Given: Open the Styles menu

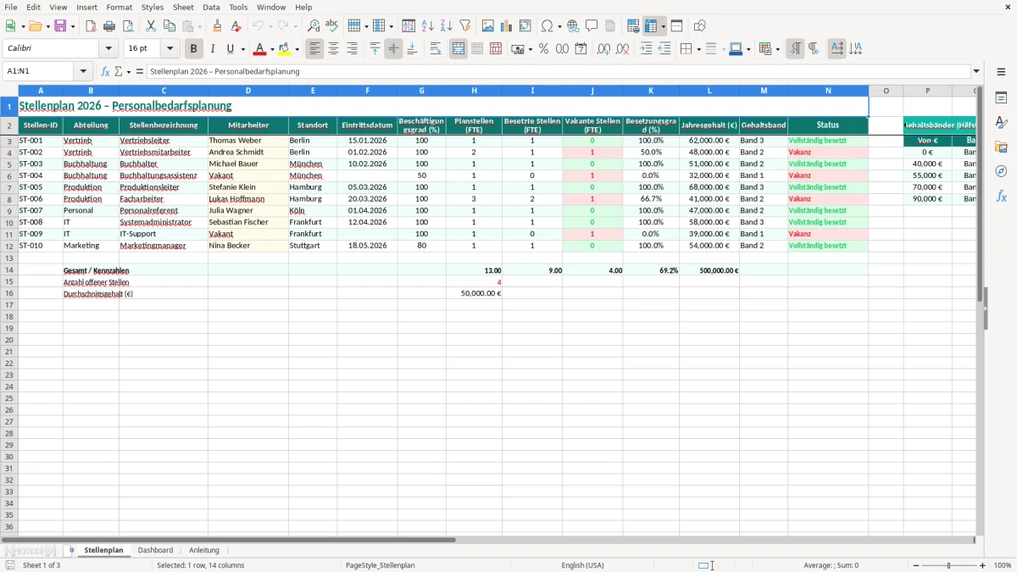Looking at the screenshot, I should 153,7.
